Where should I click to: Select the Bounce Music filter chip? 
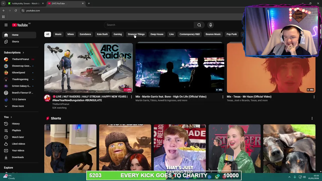tap(213, 34)
